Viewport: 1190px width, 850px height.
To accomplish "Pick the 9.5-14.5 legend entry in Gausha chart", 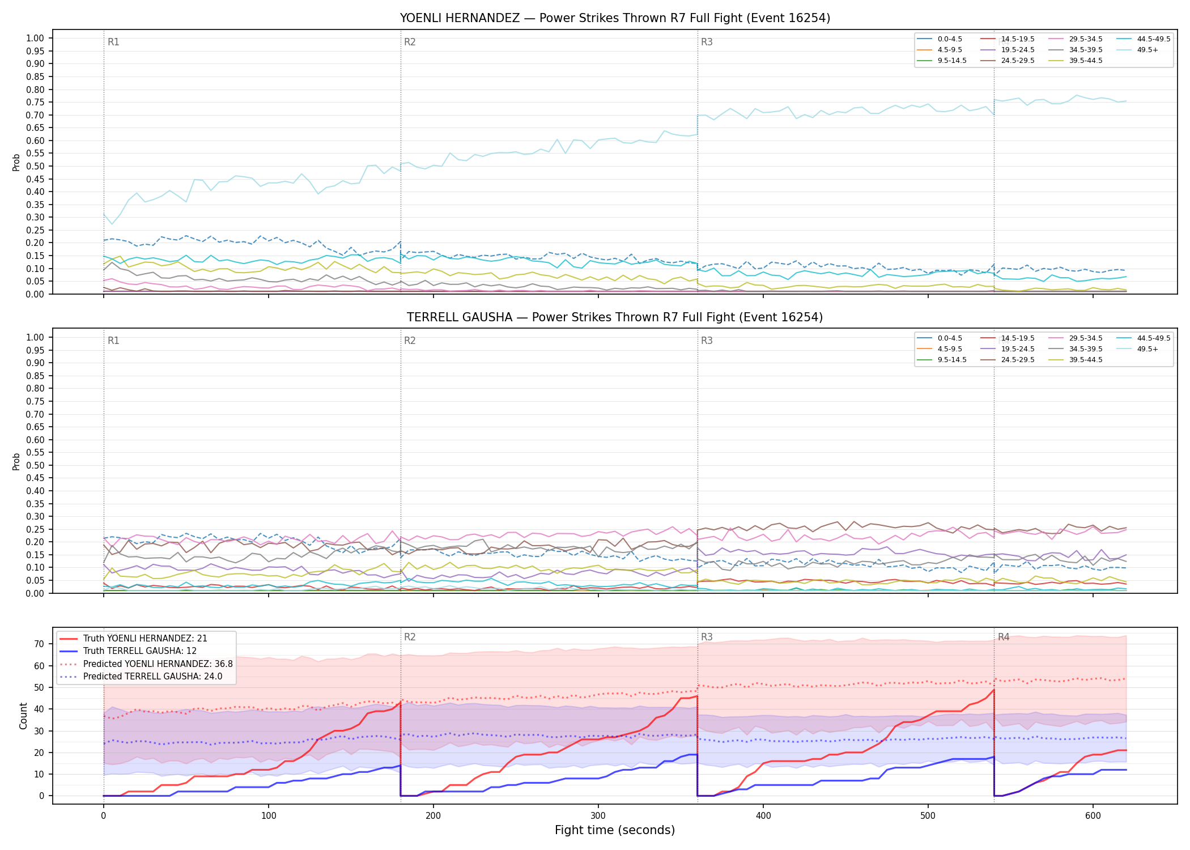I will pos(942,360).
